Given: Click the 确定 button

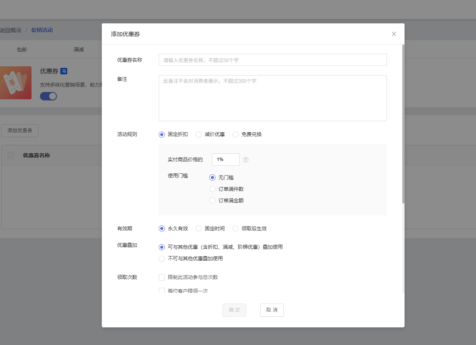Looking at the screenshot, I should point(234,310).
